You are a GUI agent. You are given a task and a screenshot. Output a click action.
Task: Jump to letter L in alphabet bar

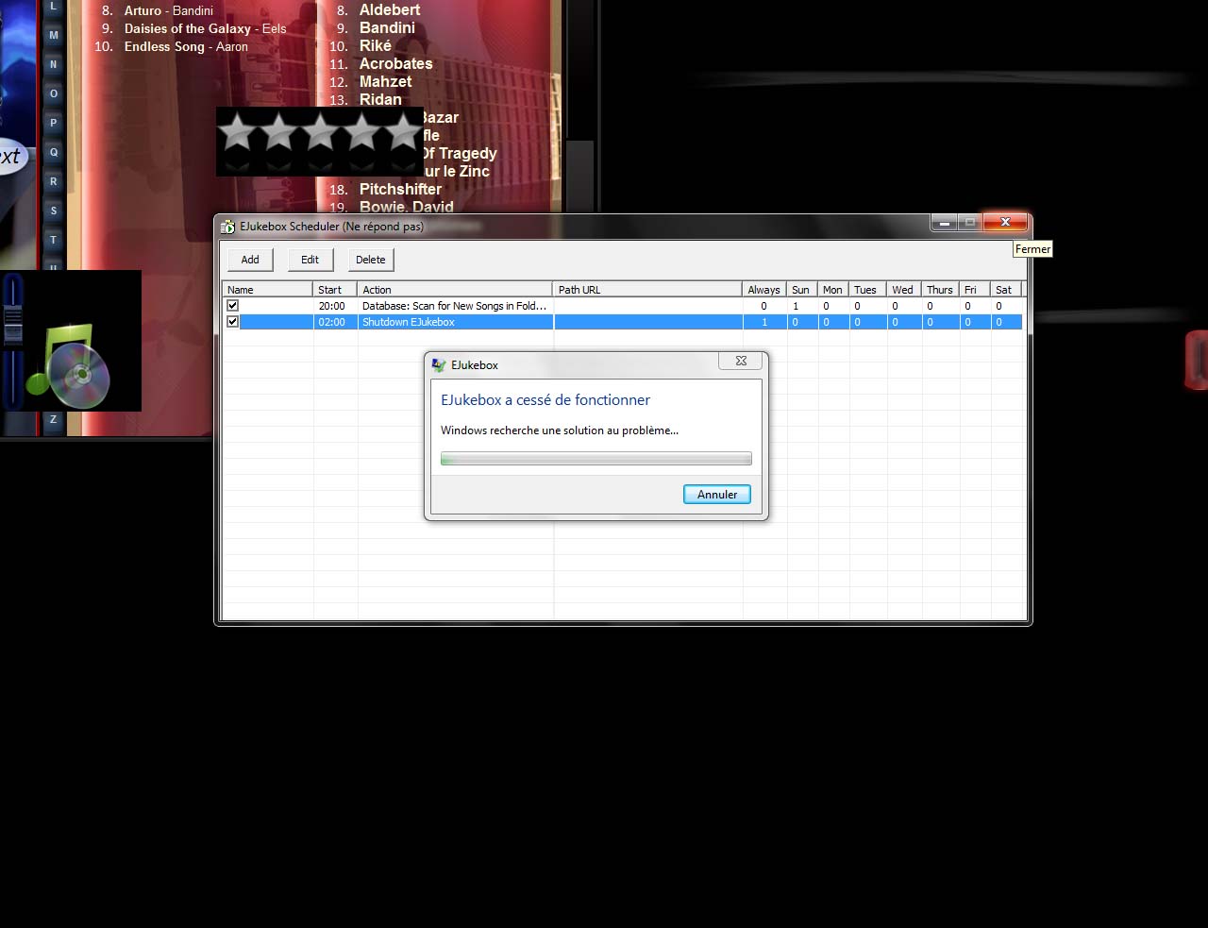[x=53, y=7]
